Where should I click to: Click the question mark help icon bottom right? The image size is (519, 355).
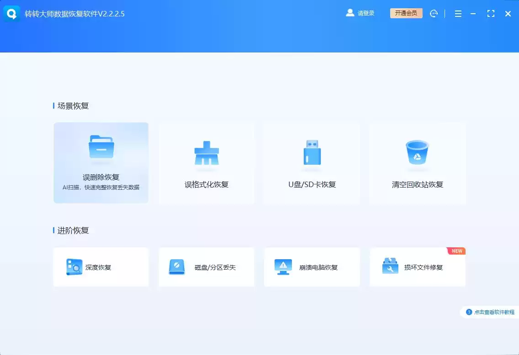470,312
